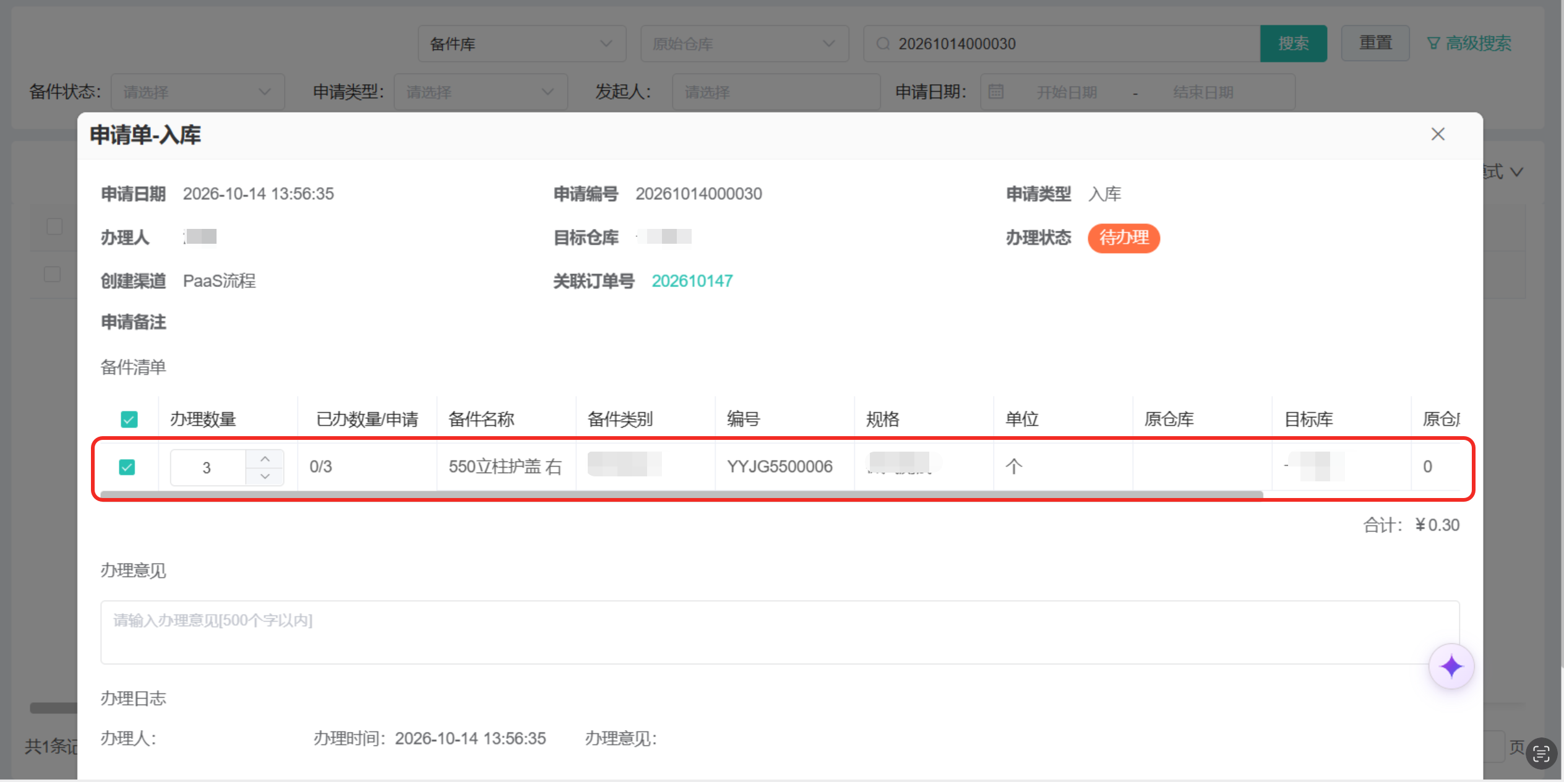1564x782 pixels.
Task: Click the search magnifier icon in search box
Action: (x=883, y=44)
